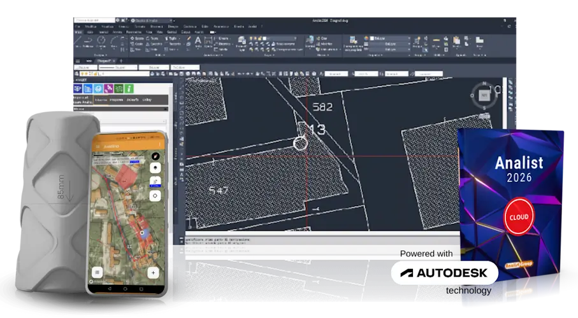This screenshot has height=318, width=578.
Task: Open the Analist menu in menu bar
Action: coord(252,27)
